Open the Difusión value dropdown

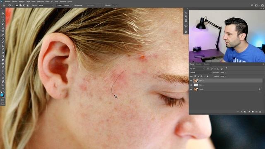tap(116, 5)
